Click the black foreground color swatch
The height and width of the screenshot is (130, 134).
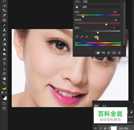tap(3, 96)
